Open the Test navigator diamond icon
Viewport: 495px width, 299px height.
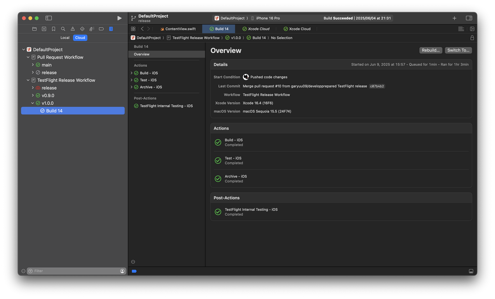tap(82, 29)
